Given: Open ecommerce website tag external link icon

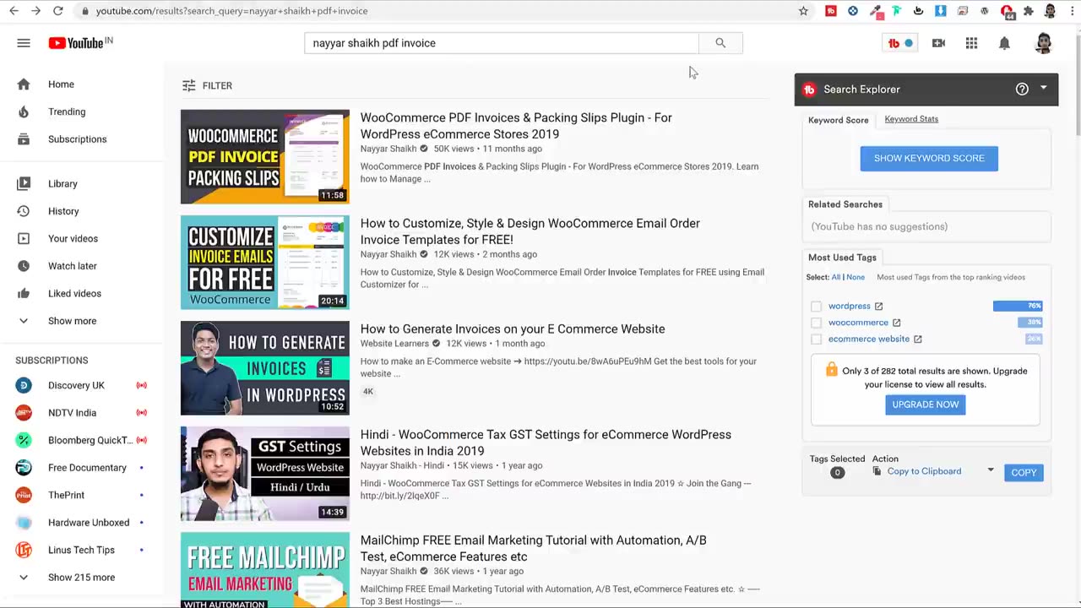Looking at the screenshot, I should tap(917, 339).
